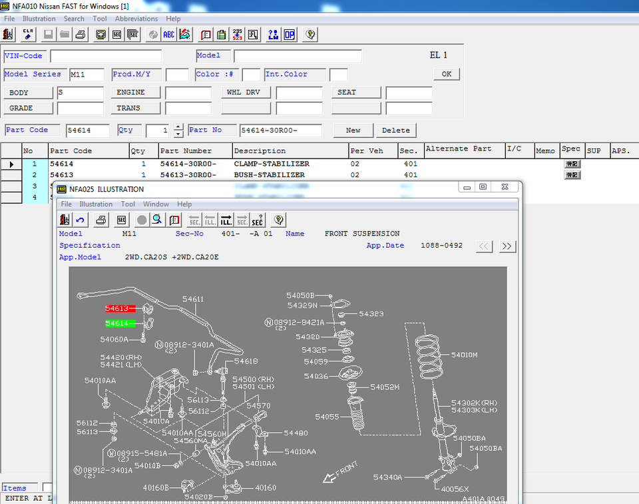Select row 1 CLAMP-STABILIZER description
Screen dimensions: 639x504
[272, 164]
